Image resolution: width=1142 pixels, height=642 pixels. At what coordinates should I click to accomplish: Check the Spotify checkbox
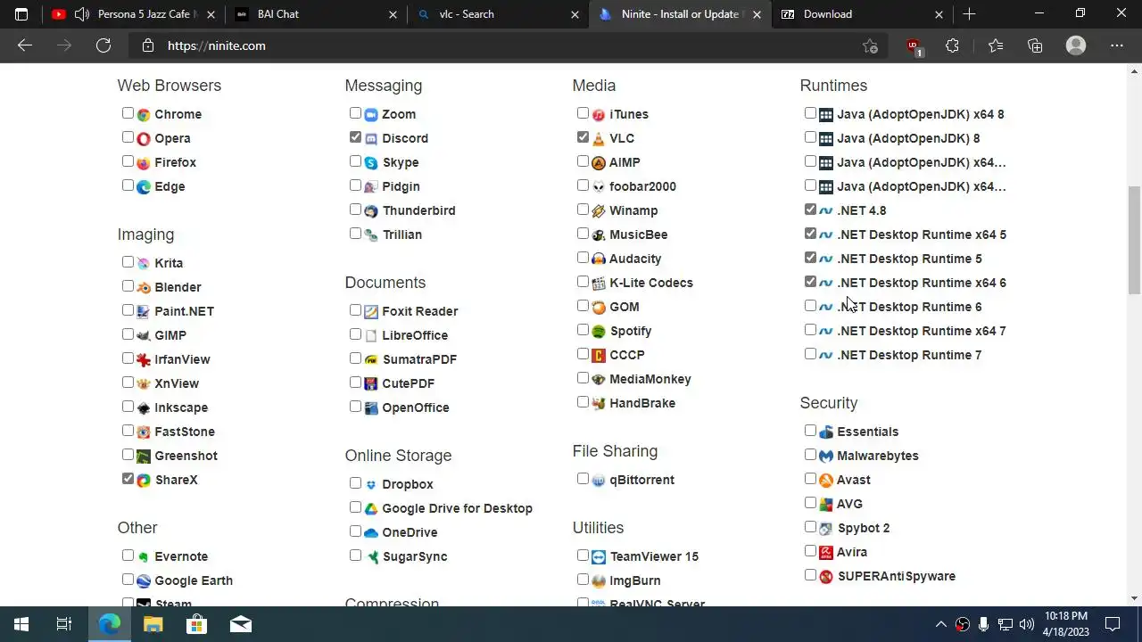pyautogui.click(x=583, y=330)
